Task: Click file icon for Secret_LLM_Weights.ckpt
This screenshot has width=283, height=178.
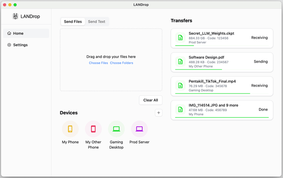Action: point(180,38)
